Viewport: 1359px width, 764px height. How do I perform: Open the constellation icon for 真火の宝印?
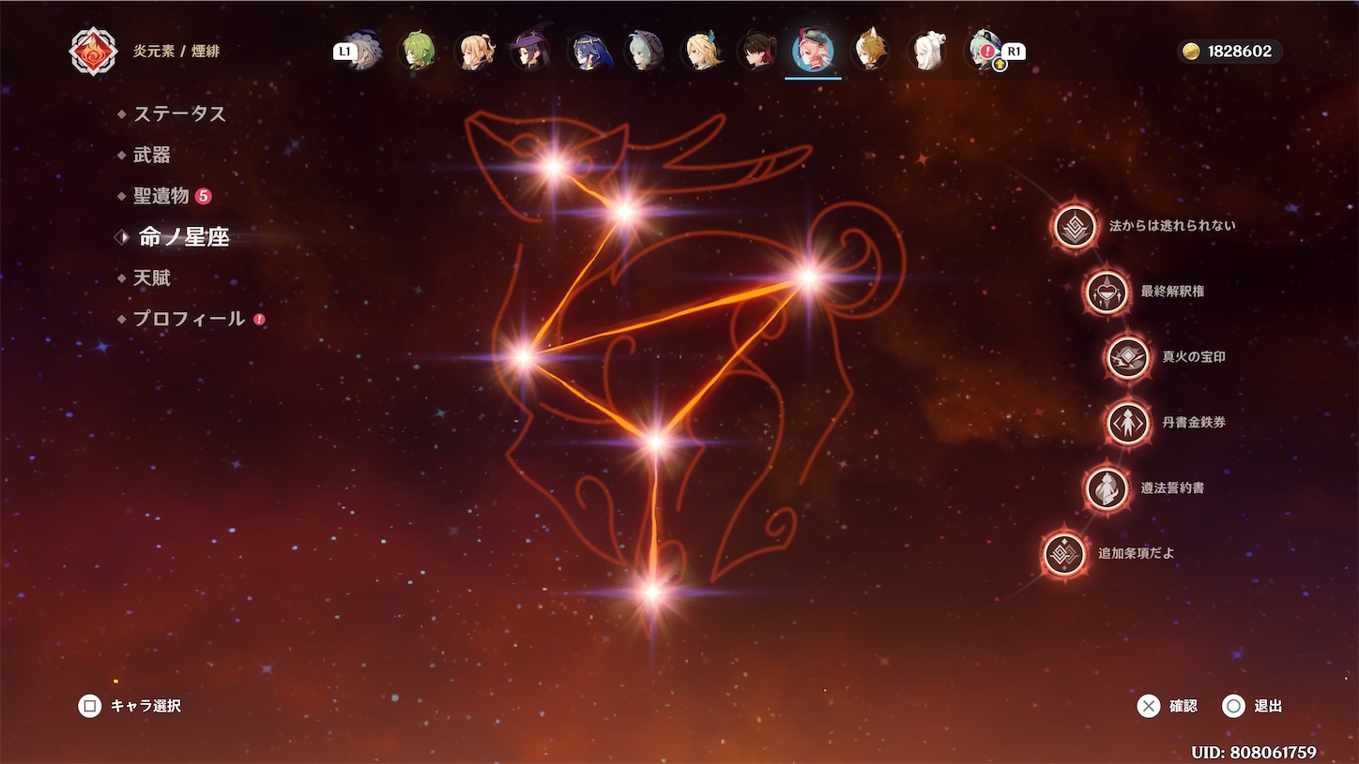[1127, 357]
